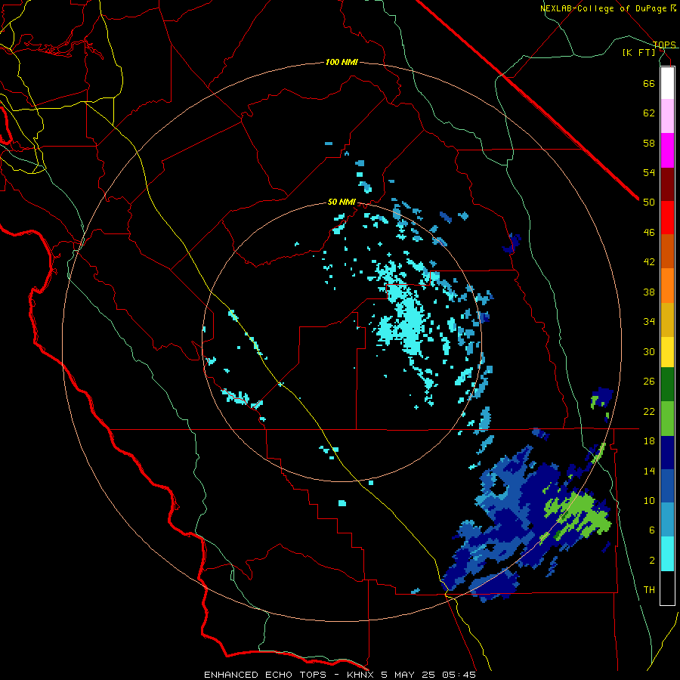
Task: Click the 22 value on the legend
Action: (649, 411)
